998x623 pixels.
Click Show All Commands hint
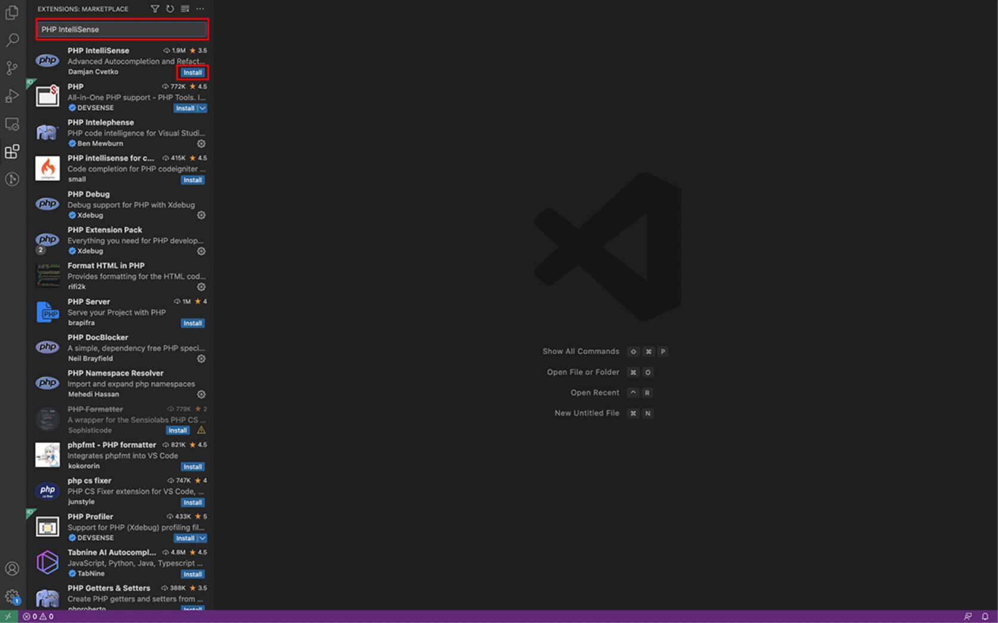coord(581,351)
